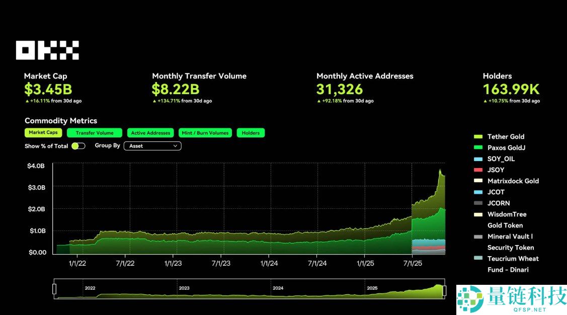Toggle Show % of Total switch
The height and width of the screenshot is (315, 567).
78,146
